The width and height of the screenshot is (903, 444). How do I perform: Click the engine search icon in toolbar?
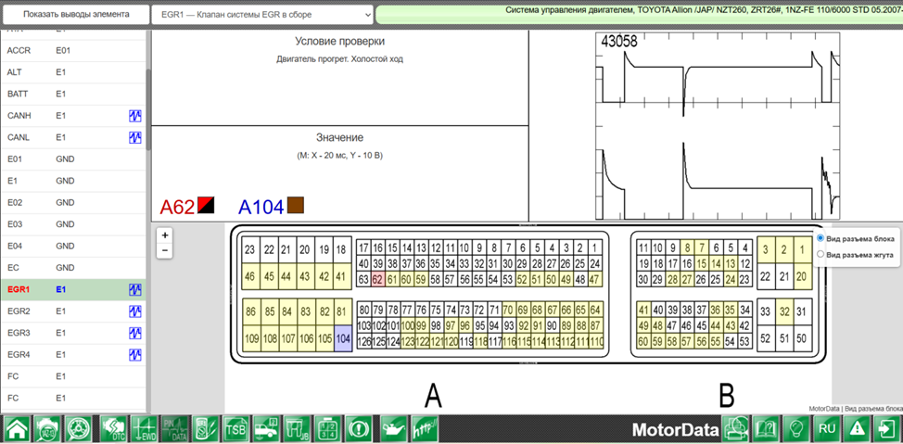[x=48, y=429]
